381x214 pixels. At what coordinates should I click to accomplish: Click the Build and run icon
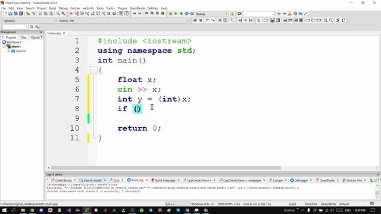tap(181, 14)
